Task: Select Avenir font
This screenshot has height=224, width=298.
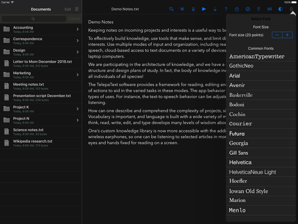Action: coord(261,85)
